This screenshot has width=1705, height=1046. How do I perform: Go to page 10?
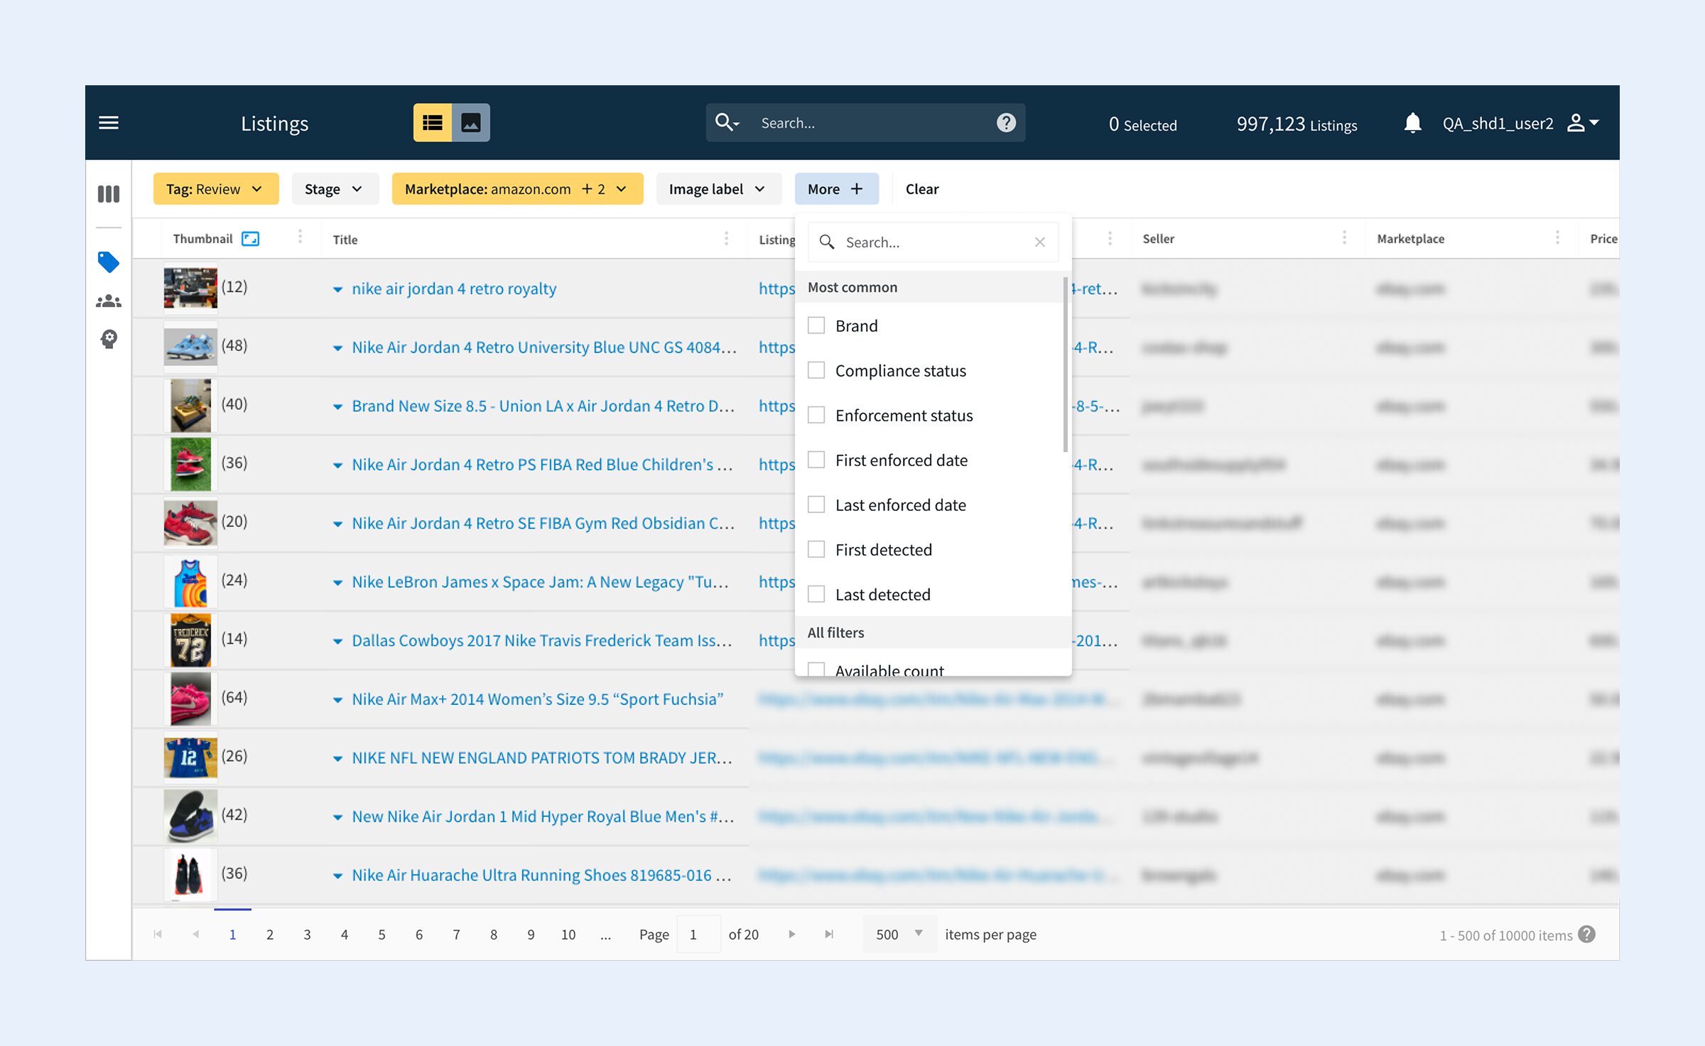click(568, 934)
